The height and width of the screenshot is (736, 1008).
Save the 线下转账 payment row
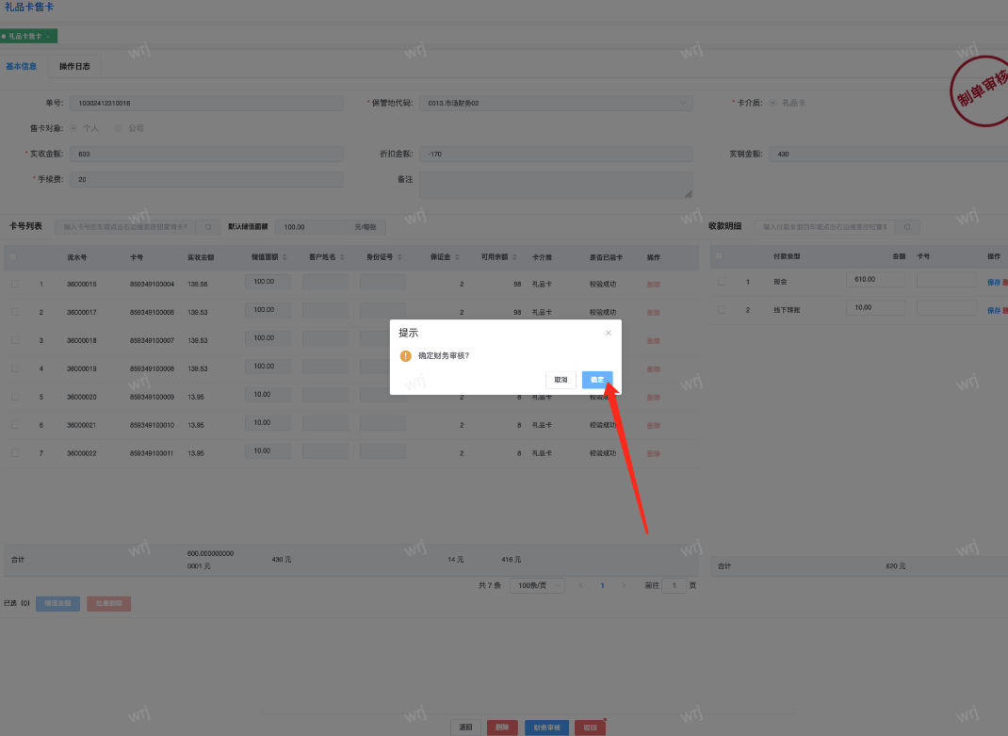(994, 311)
